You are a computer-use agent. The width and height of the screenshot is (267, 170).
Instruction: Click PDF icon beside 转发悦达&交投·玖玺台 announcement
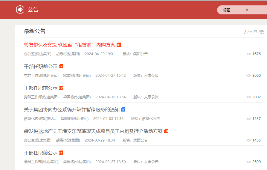[x=119, y=45]
